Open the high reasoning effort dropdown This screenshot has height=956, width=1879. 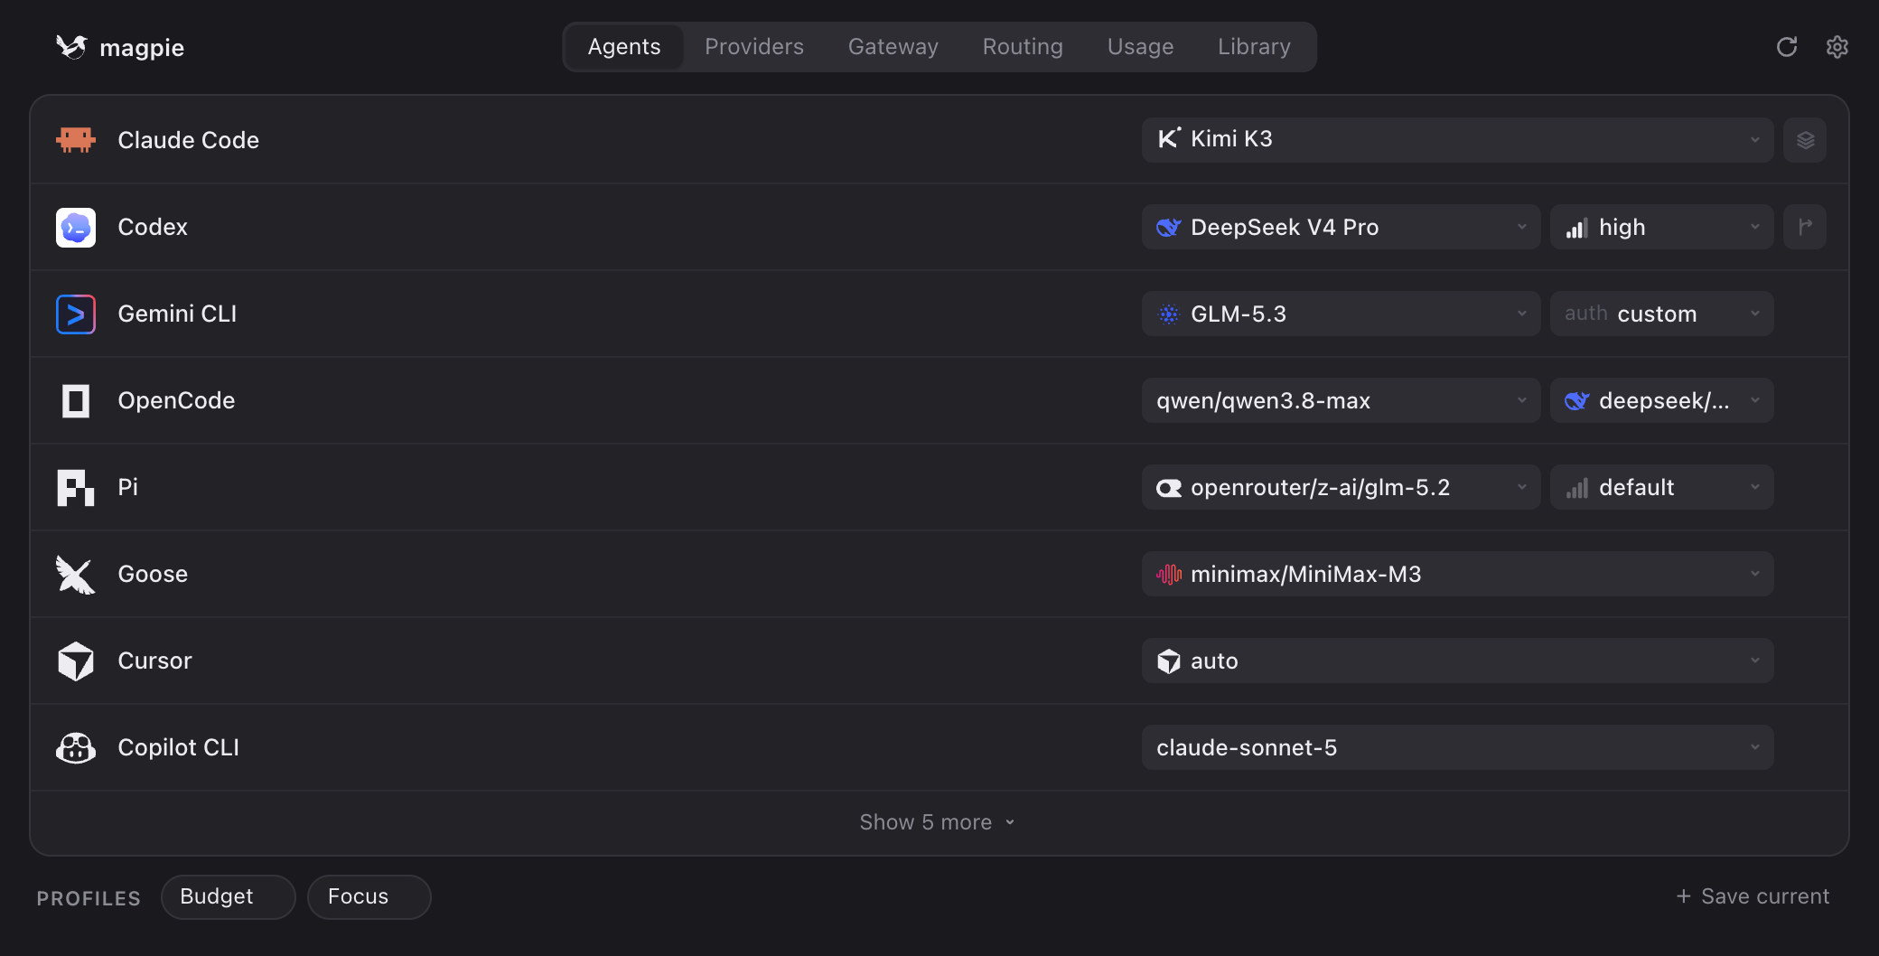pos(1662,227)
